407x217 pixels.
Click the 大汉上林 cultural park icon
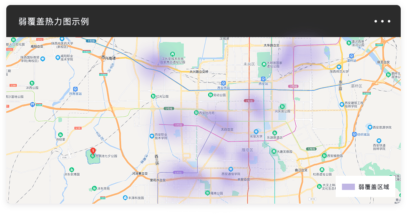pos(319,187)
